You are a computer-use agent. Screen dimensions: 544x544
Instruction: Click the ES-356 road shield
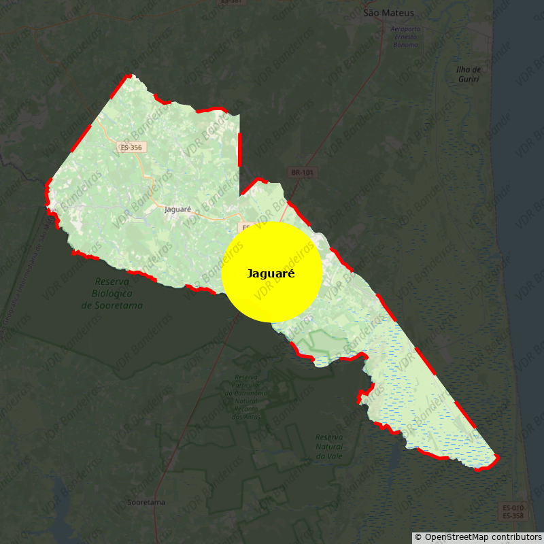pyautogui.click(x=131, y=148)
